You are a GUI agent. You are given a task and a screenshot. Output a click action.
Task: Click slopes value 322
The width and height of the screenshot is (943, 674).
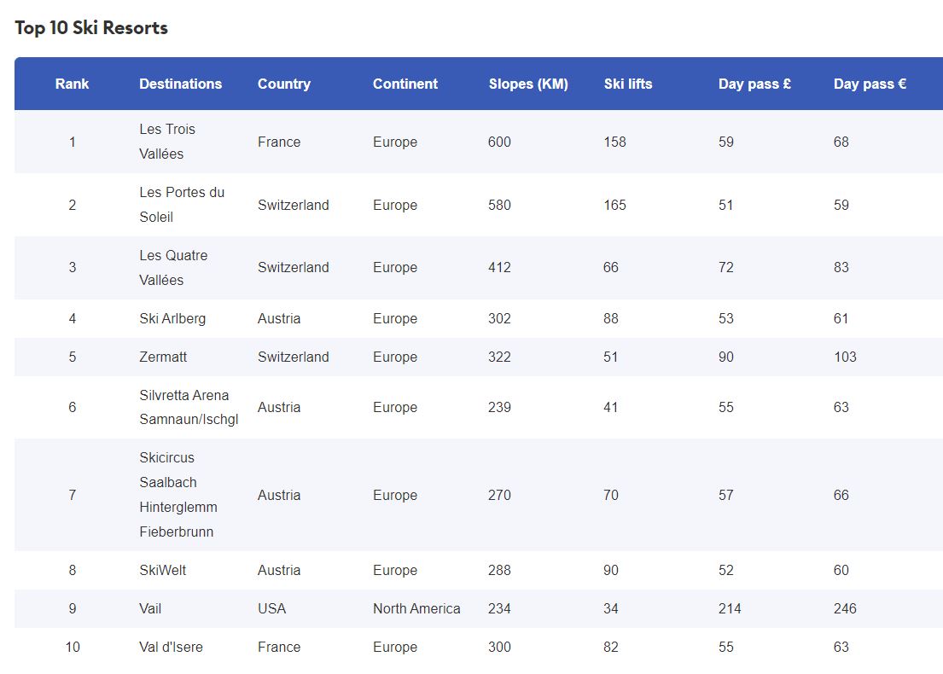point(499,357)
